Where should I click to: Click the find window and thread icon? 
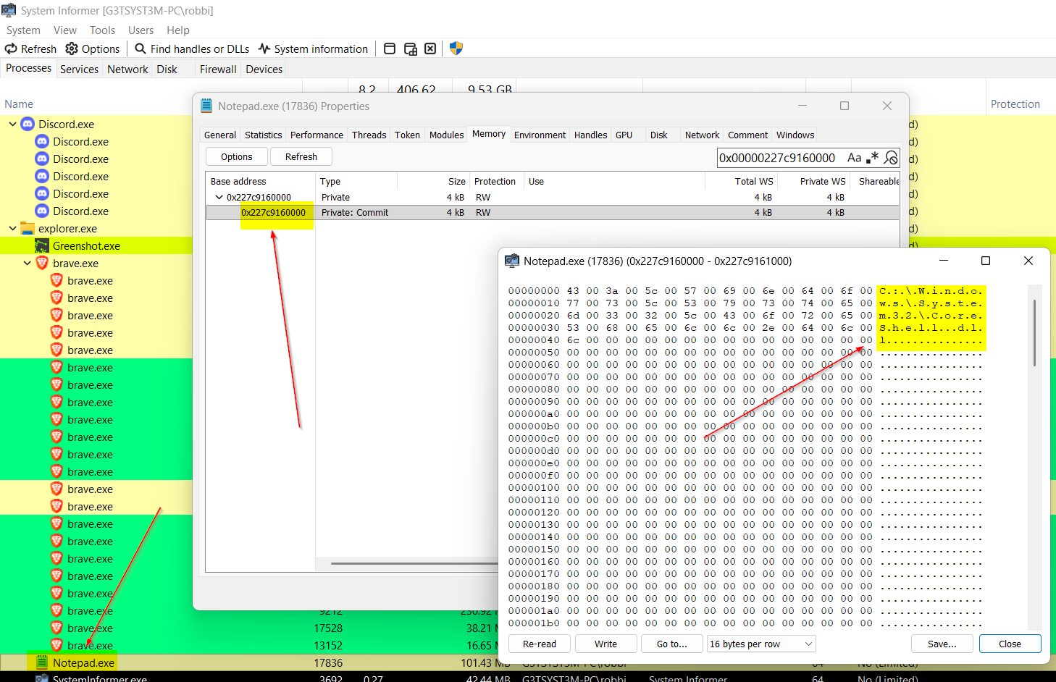pyautogui.click(x=410, y=49)
